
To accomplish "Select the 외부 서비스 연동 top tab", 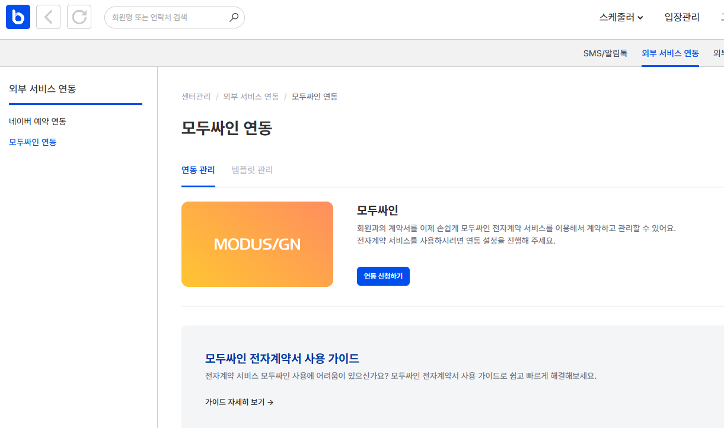I will pyautogui.click(x=670, y=53).
